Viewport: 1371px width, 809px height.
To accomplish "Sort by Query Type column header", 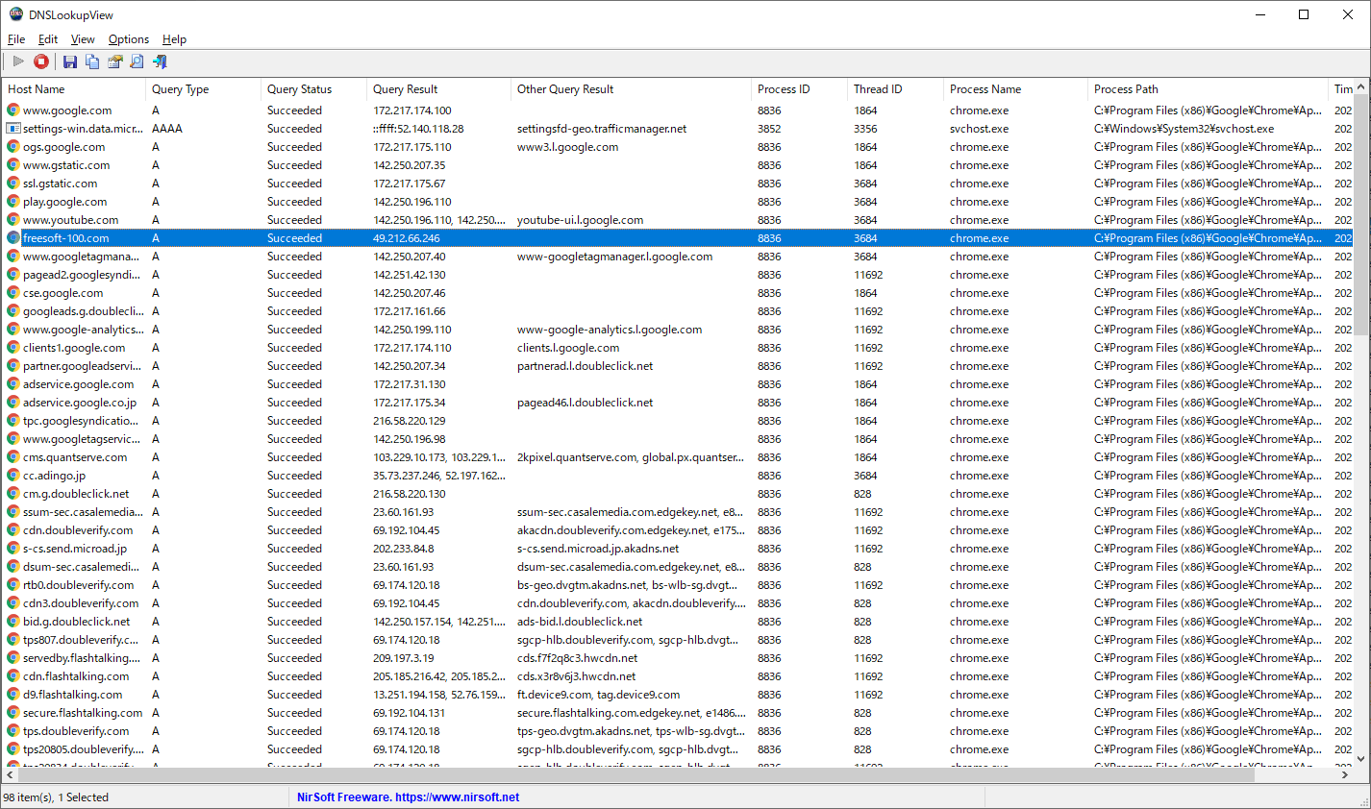I will click(204, 89).
